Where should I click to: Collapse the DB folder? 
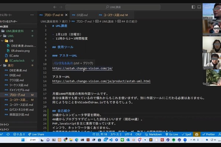coord(11,41)
